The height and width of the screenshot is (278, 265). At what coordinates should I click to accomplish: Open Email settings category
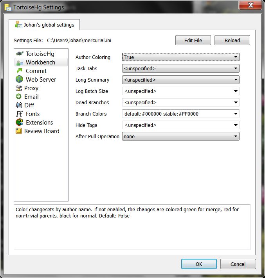point(41,96)
